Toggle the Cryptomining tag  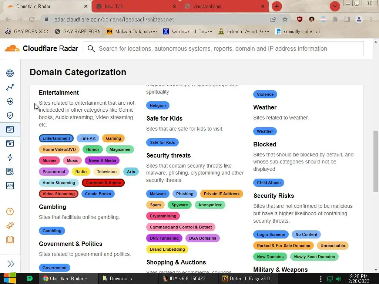point(163,216)
